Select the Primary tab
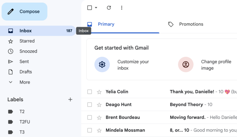 [x=106, y=24]
